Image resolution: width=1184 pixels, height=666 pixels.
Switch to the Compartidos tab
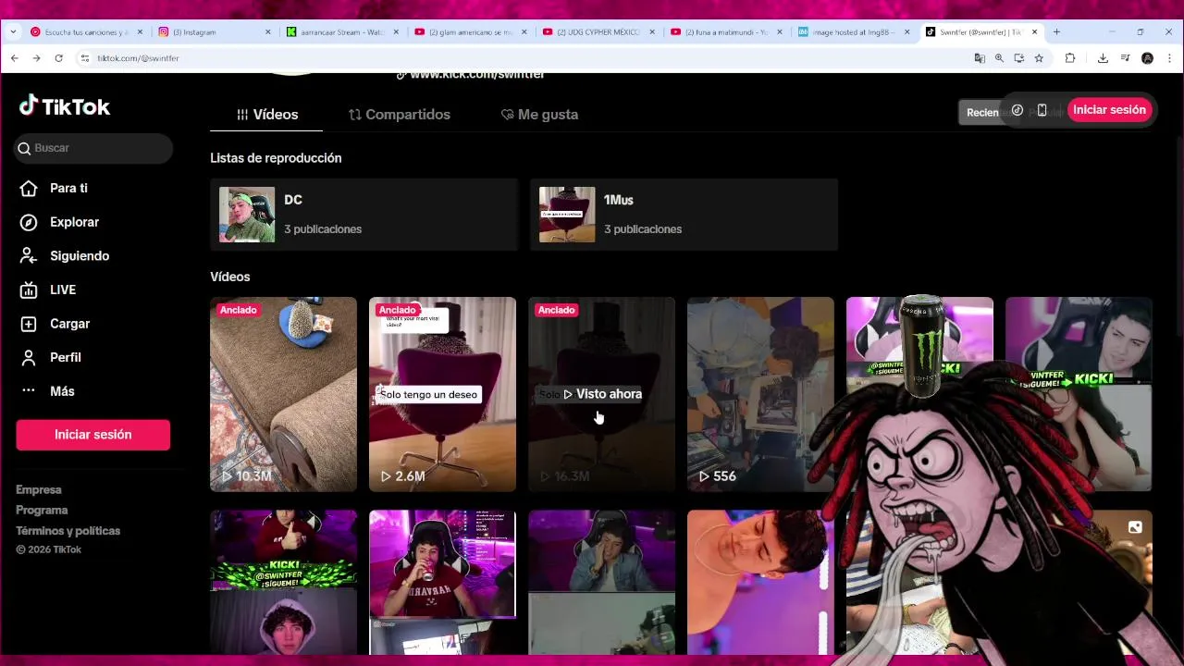399,115
